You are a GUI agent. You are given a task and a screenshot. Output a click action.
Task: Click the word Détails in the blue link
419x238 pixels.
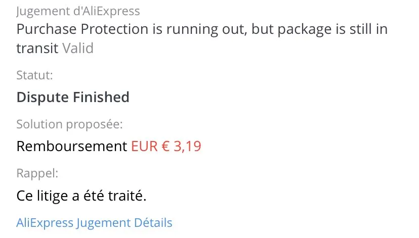tap(153, 223)
